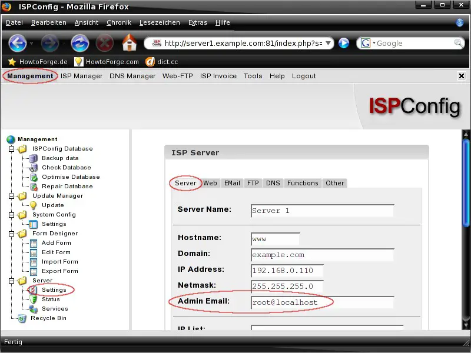Viewport: 471px width, 353px height.
Task: Open back button history dropdown arrow
Action: [31, 44]
